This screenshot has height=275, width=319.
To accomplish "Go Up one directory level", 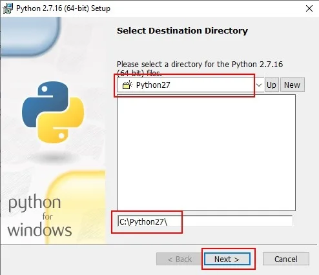I will [x=271, y=85].
